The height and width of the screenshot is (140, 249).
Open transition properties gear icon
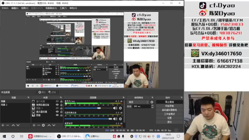152,102
